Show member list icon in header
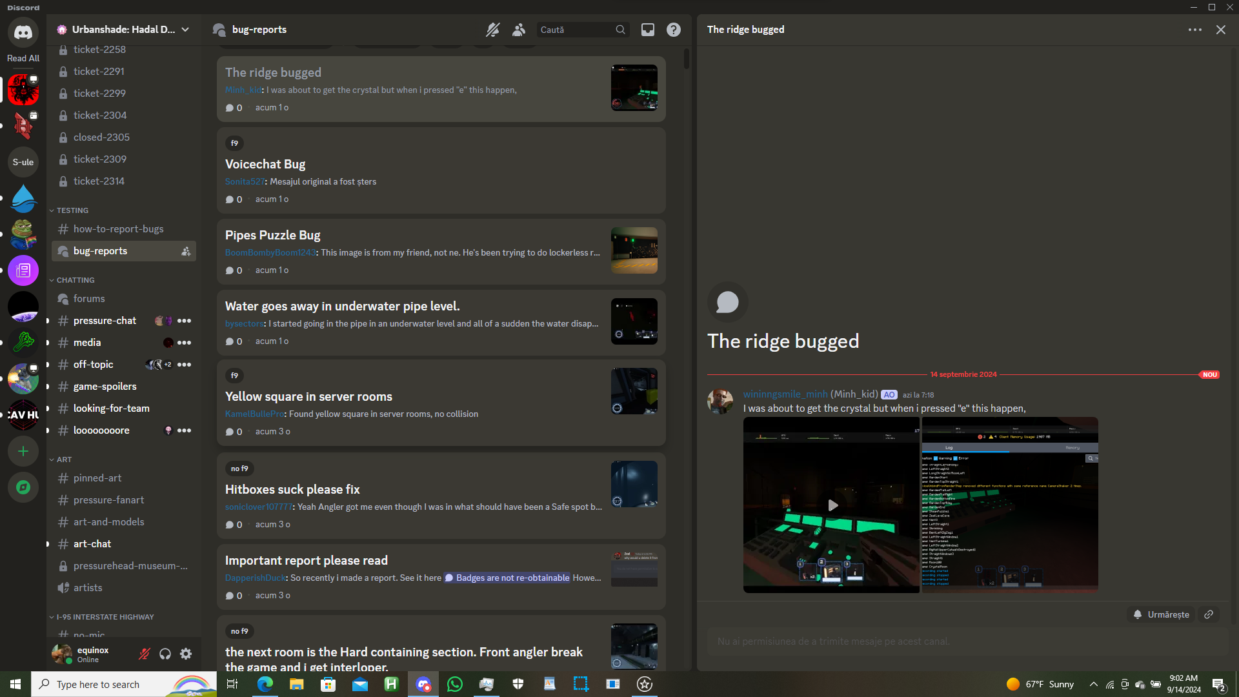The width and height of the screenshot is (1239, 697). click(519, 30)
